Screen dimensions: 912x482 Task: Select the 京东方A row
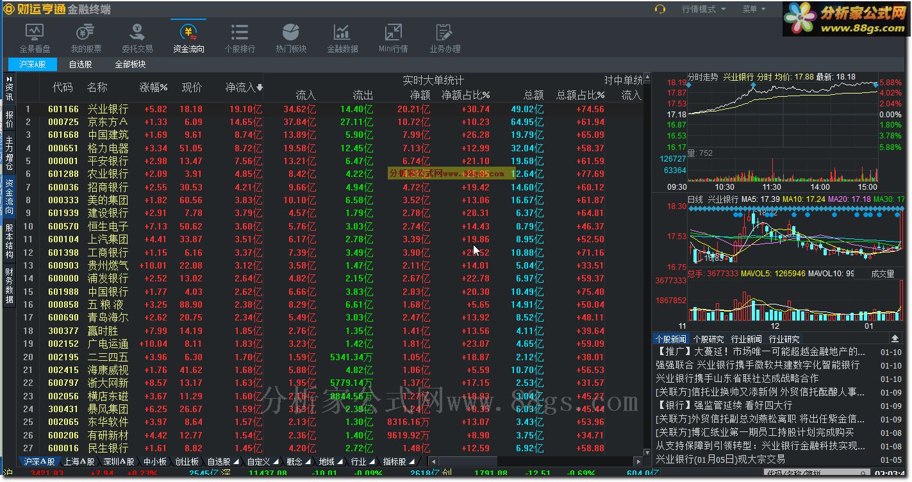pyautogui.click(x=329, y=122)
